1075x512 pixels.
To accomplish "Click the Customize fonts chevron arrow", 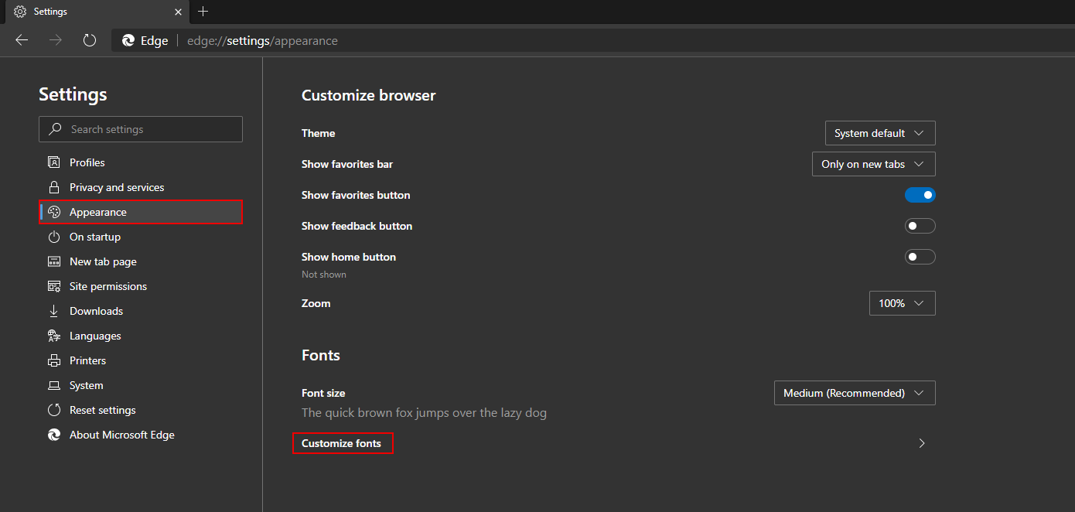I will point(921,443).
